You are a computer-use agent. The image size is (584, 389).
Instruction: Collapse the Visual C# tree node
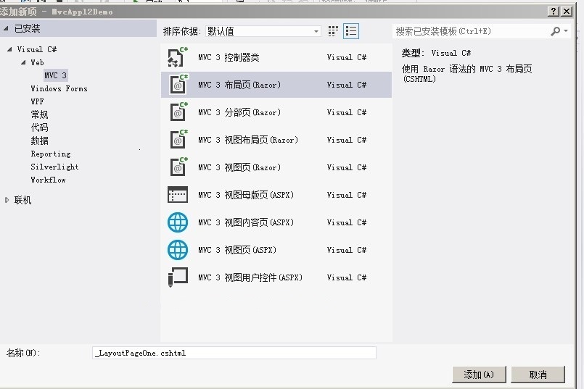click(x=10, y=49)
